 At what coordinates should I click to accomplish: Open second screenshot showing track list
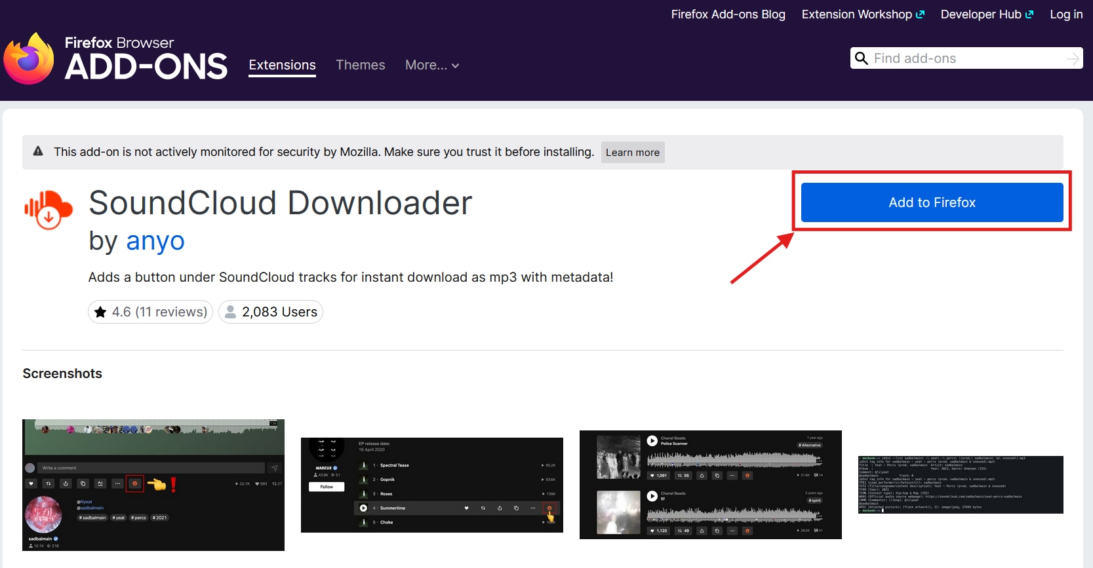(432, 485)
